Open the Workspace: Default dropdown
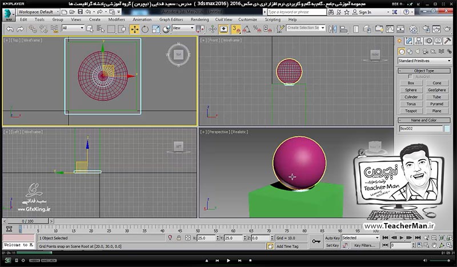The width and height of the screenshot is (457, 267). pos(38,12)
